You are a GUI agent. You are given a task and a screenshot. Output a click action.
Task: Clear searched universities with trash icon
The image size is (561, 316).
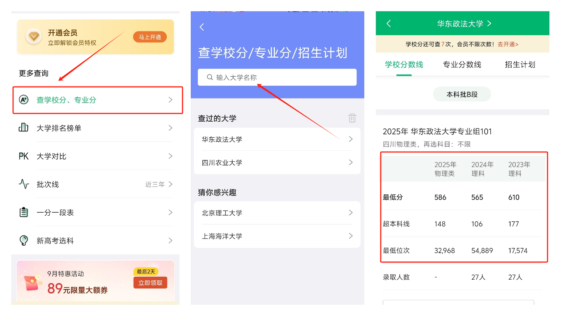[352, 118]
